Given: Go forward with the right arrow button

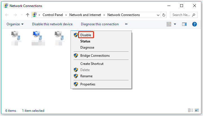Looking at the screenshot, I should 15,15.
